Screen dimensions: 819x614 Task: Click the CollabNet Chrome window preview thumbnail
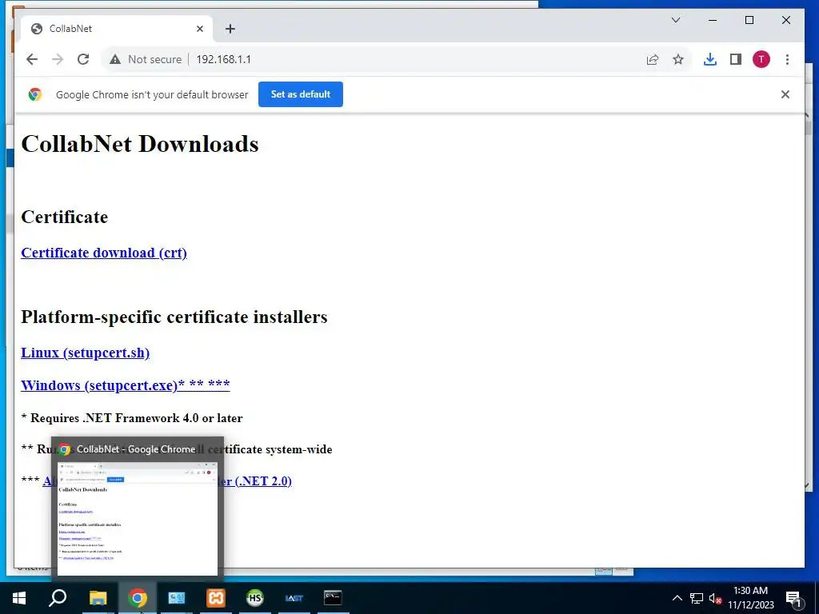(138, 518)
